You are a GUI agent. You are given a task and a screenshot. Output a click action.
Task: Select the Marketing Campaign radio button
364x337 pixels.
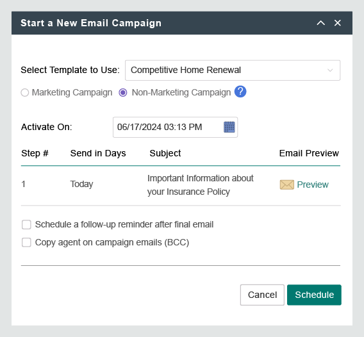25,93
